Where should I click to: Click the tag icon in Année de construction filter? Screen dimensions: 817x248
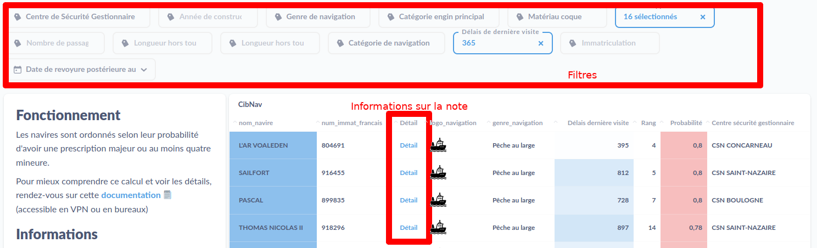pos(171,17)
